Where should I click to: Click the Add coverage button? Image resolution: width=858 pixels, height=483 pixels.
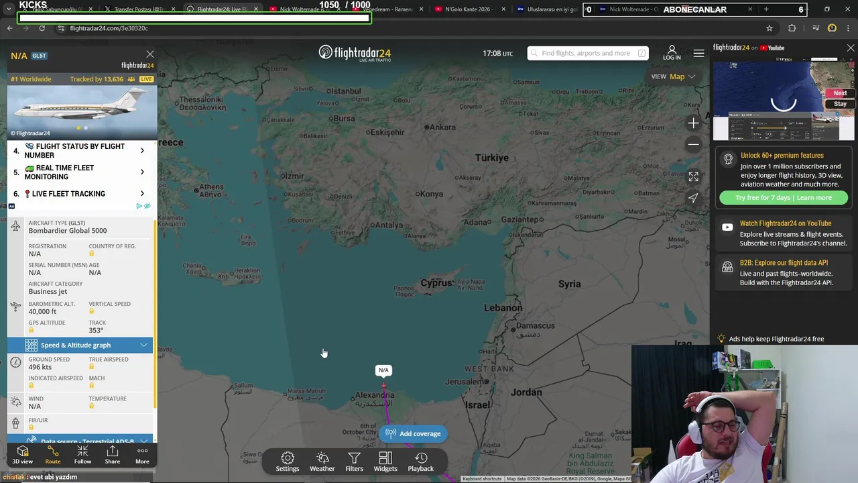pyautogui.click(x=414, y=433)
